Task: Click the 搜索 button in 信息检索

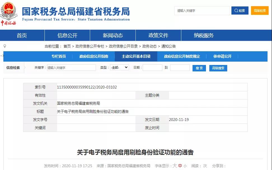Action: pyautogui.click(x=199, y=68)
